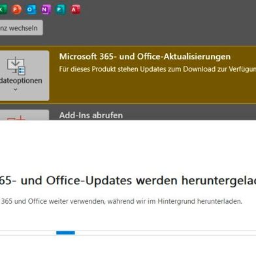Click the Excel app icon
This screenshot has height=256, width=256.
[3, 10]
